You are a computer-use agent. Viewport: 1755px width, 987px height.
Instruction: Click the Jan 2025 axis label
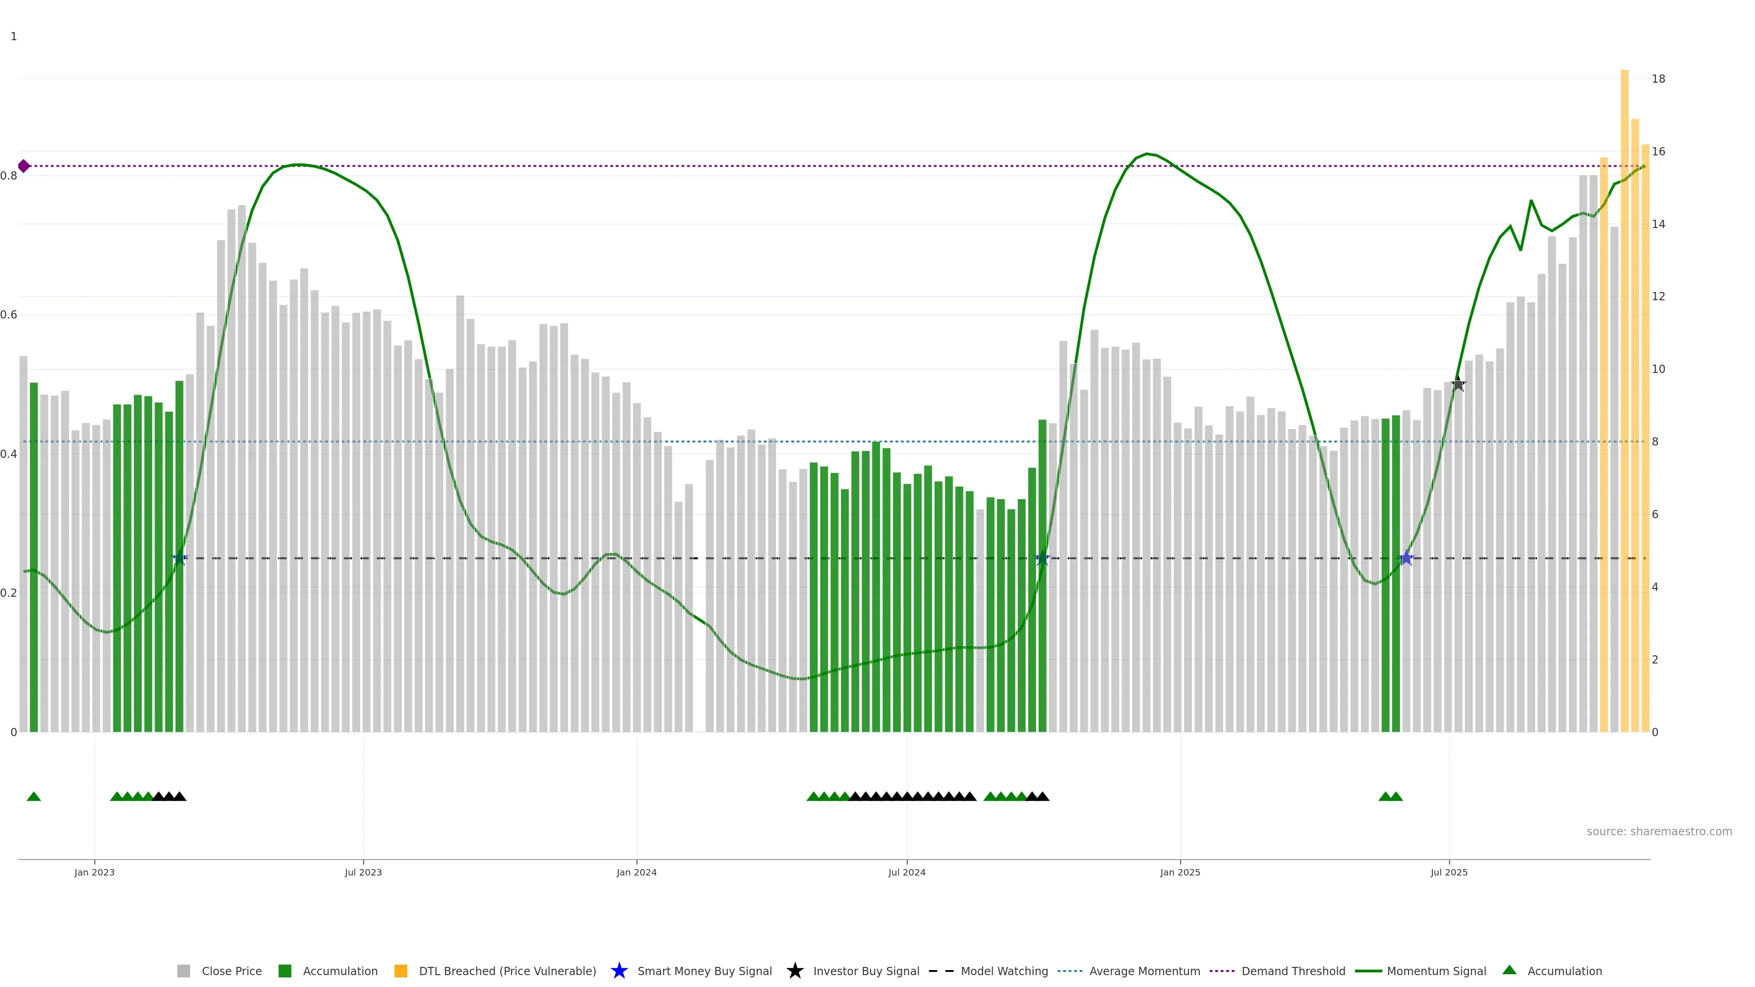pos(1180,872)
